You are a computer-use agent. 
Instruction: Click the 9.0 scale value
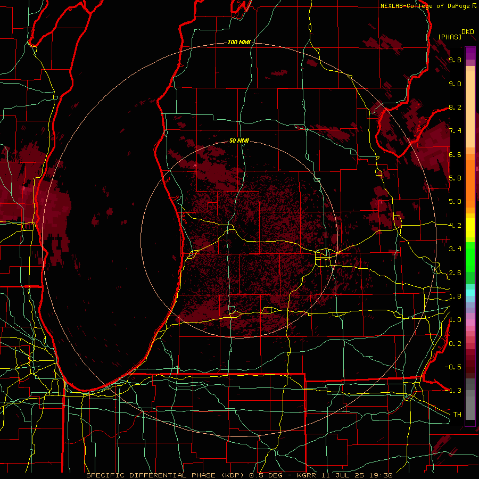coord(455,84)
